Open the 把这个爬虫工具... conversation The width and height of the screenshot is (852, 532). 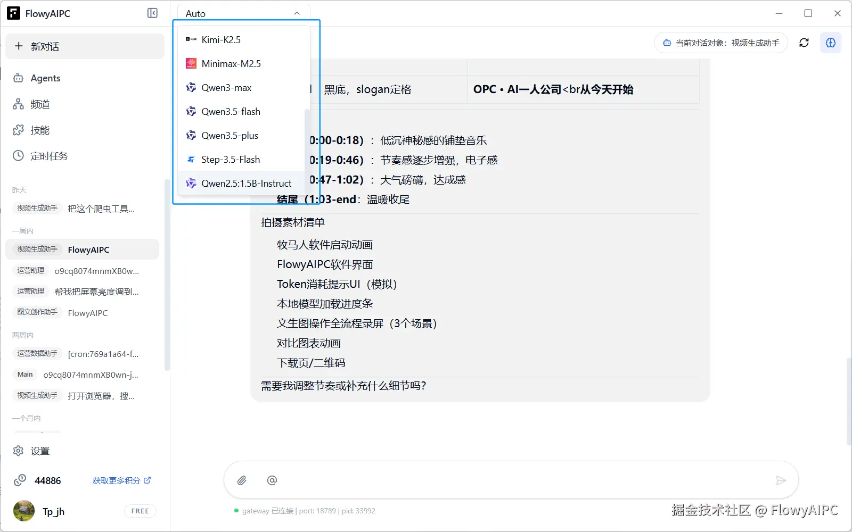[x=82, y=209]
